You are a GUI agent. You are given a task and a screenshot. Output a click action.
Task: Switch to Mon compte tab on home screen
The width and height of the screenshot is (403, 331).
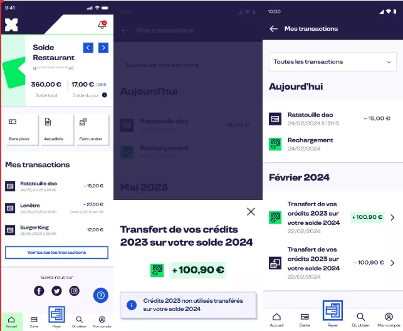(102, 321)
